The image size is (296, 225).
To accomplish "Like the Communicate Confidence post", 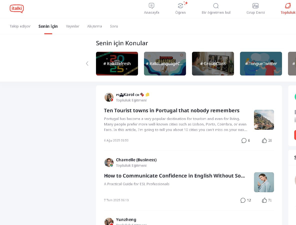I will [264, 200].
